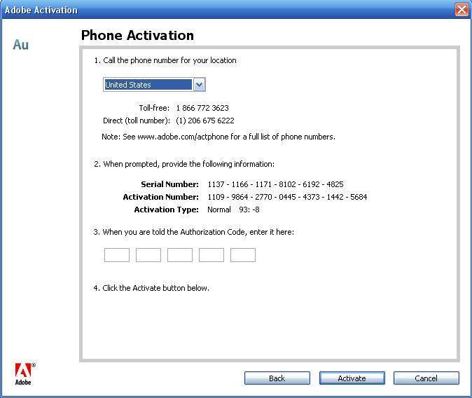Click the Au Audition logo
The image size is (472, 398).
(x=21, y=45)
